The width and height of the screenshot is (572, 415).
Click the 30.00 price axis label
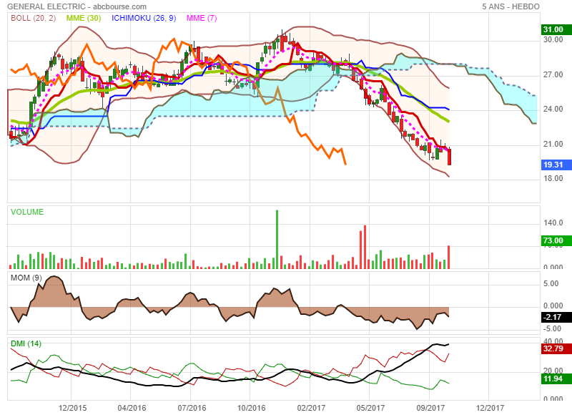coord(553,40)
